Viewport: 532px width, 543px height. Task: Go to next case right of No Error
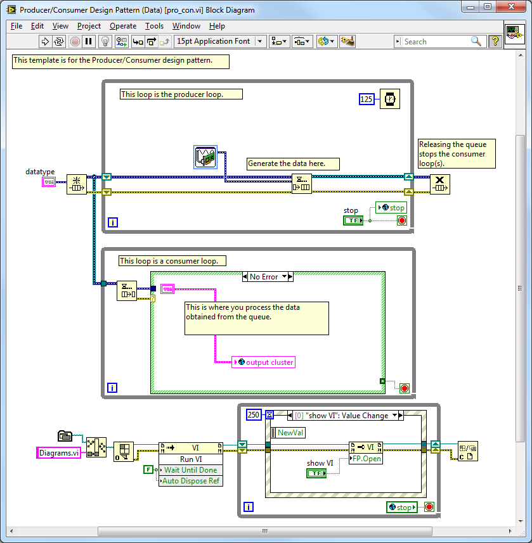(x=290, y=277)
